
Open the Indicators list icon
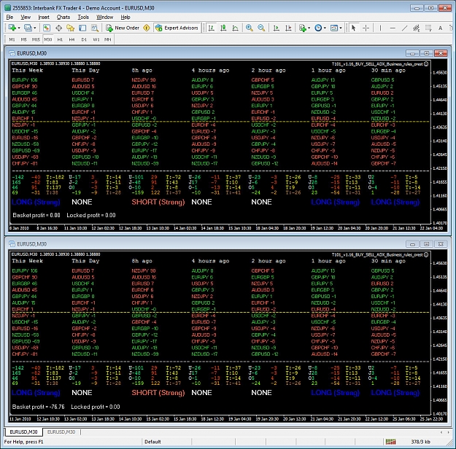pyautogui.click(x=303, y=28)
